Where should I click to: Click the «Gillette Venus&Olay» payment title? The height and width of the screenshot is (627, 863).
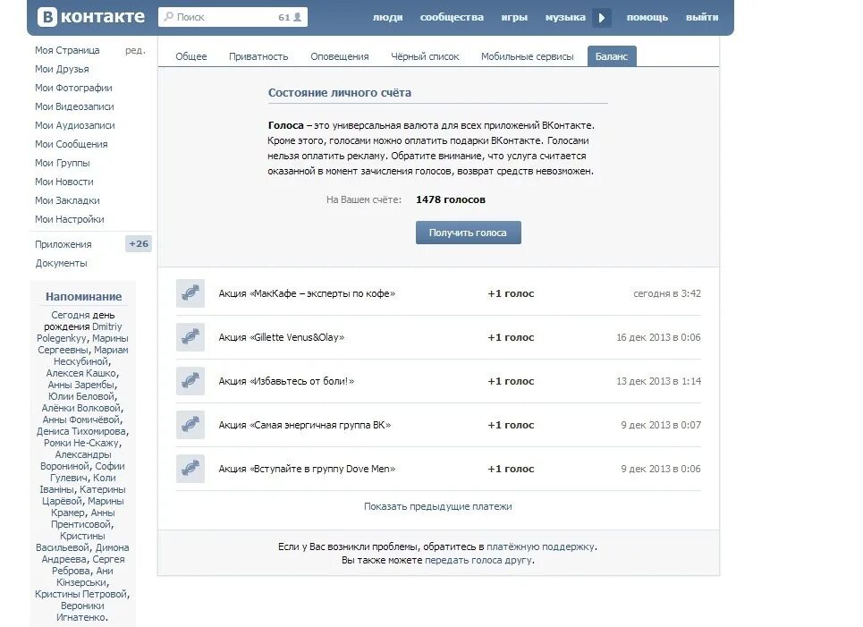pyautogui.click(x=281, y=337)
